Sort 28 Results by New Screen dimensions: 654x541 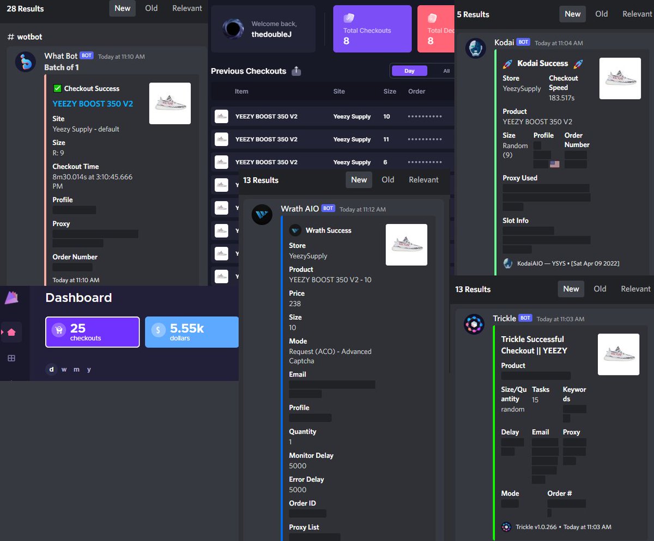123,8
